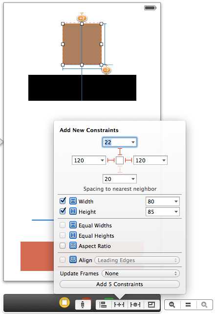Viewport: 215px width, 314px height.
Task: Toggle the left spacing constraint strut
Action: tap(111, 160)
